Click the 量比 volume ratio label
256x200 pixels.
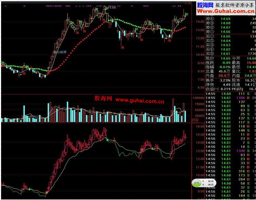pos(236,71)
